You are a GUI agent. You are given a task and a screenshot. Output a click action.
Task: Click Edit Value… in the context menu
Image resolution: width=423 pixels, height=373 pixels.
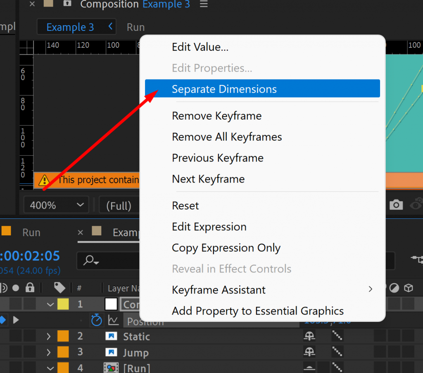tap(200, 47)
